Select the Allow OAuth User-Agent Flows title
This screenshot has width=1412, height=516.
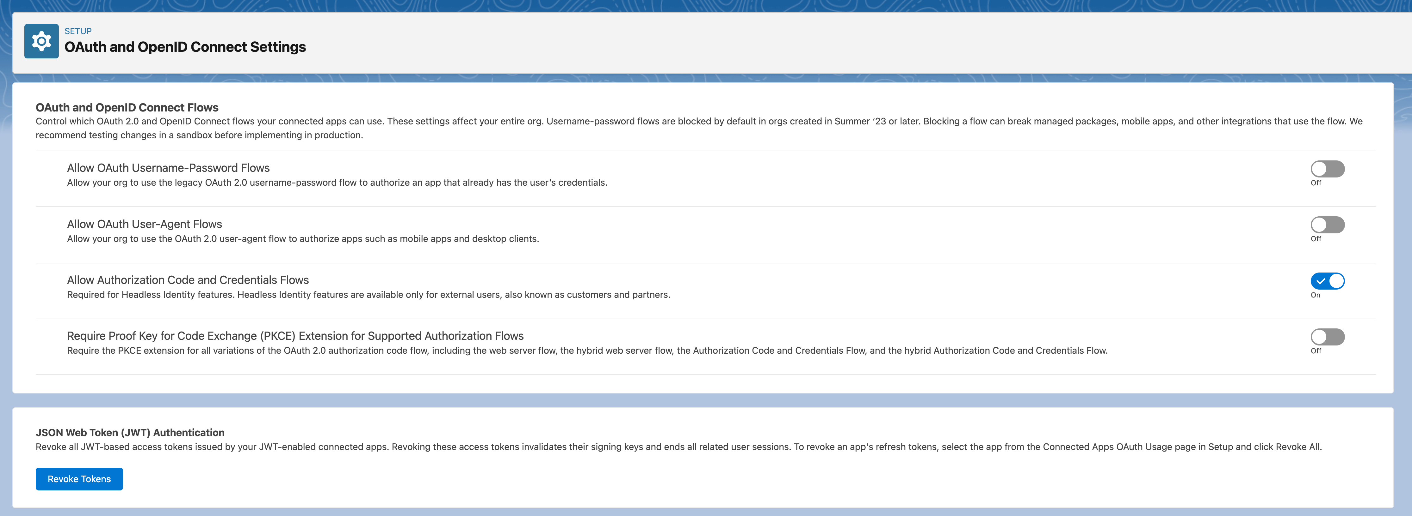point(144,224)
